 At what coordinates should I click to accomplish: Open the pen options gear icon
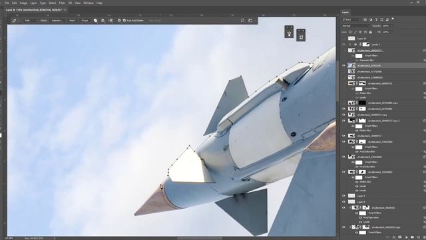[119, 21]
